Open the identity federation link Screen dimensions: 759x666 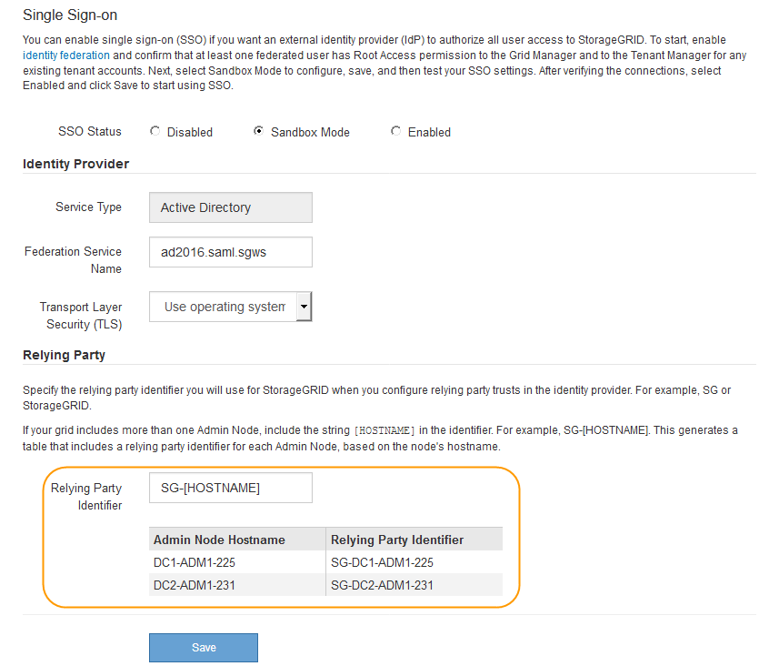66,55
